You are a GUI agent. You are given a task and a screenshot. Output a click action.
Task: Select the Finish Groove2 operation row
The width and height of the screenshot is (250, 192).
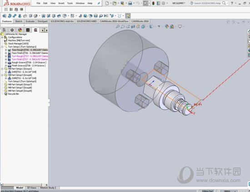click(x=29, y=66)
